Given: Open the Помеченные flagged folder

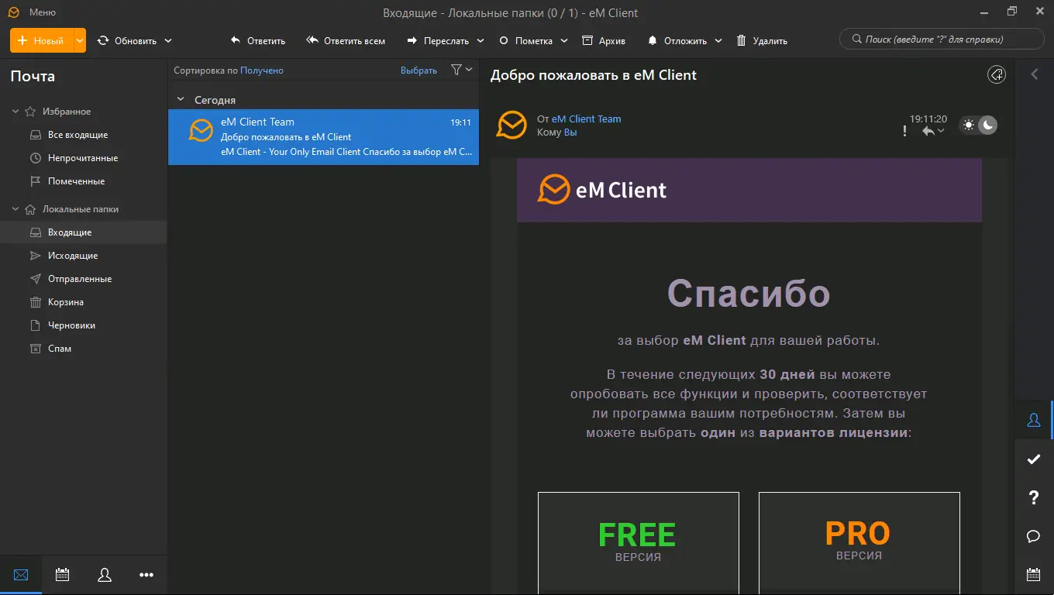Looking at the screenshot, I should pyautogui.click(x=84, y=181).
